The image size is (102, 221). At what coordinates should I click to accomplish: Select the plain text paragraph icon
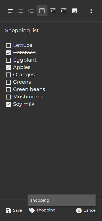click(x=11, y=11)
